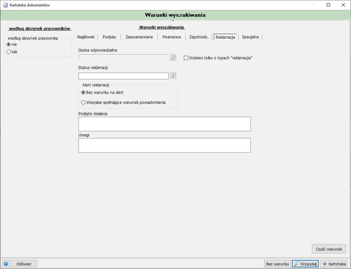Screen dimensions: 351x269
Task: Click Kartoteka dokumentów title bar document icon
Action: click(5, 5)
